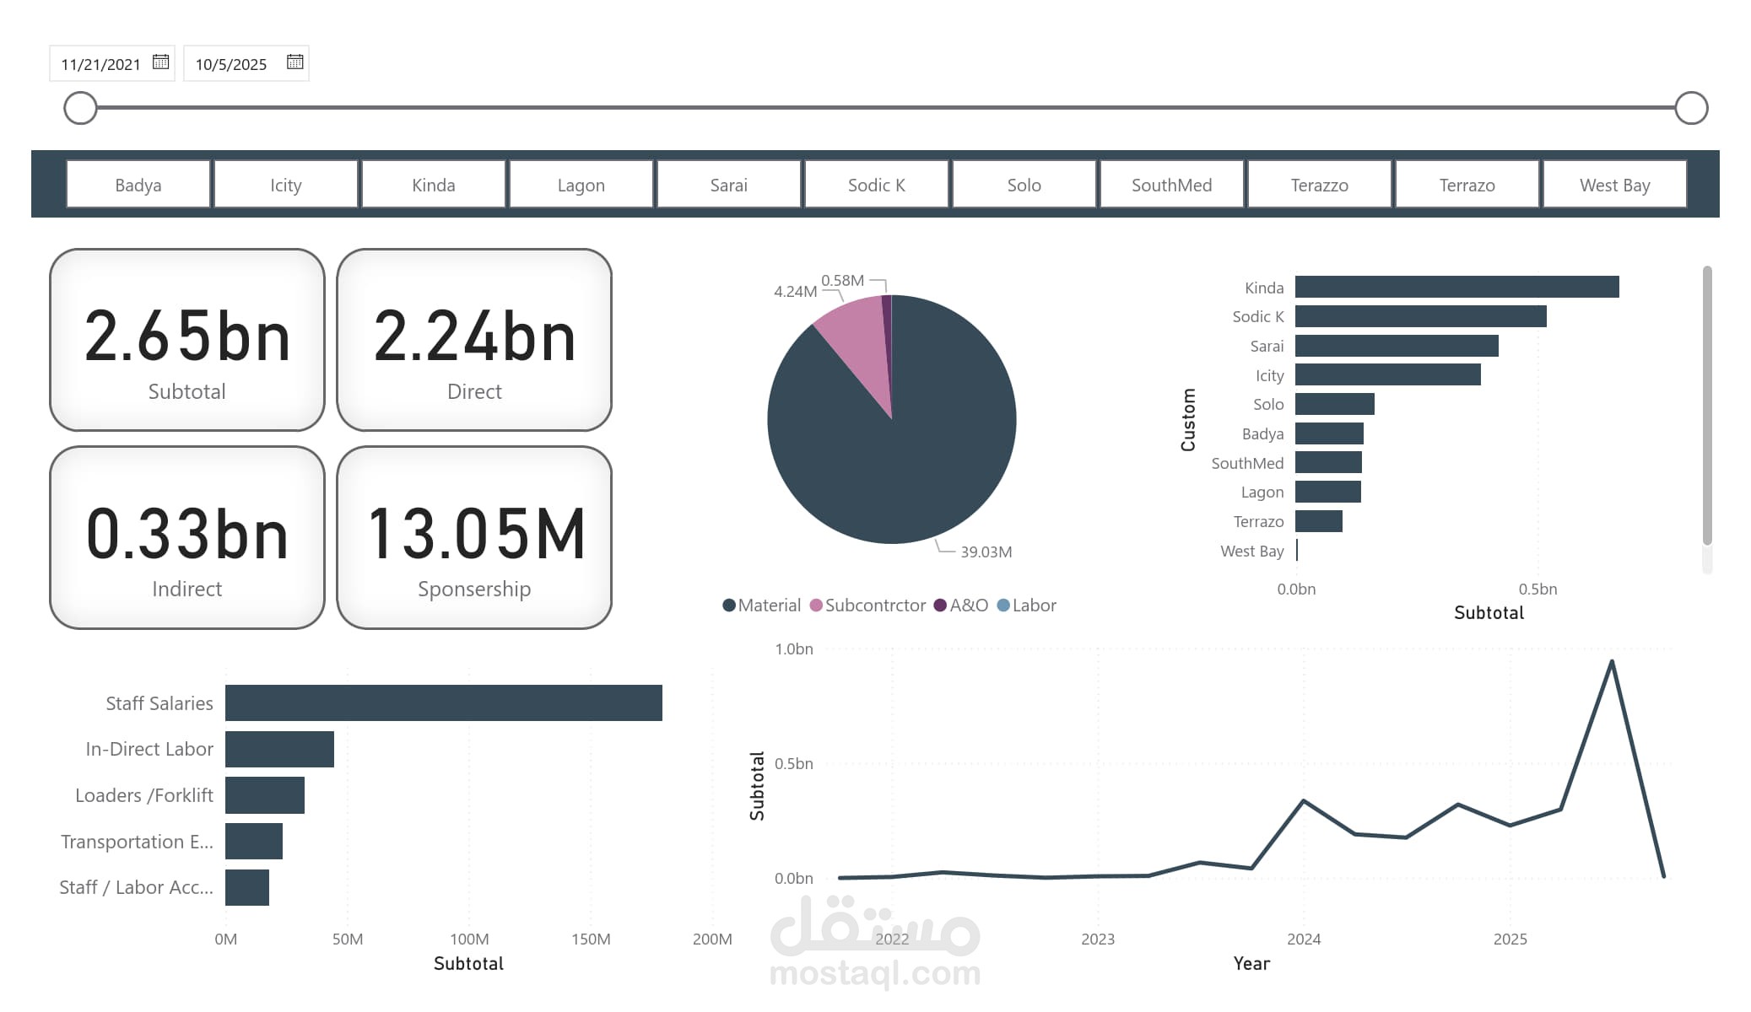Click the project bar chart vertical scrollbar
1751x1012 pixels.
pos(1707,405)
